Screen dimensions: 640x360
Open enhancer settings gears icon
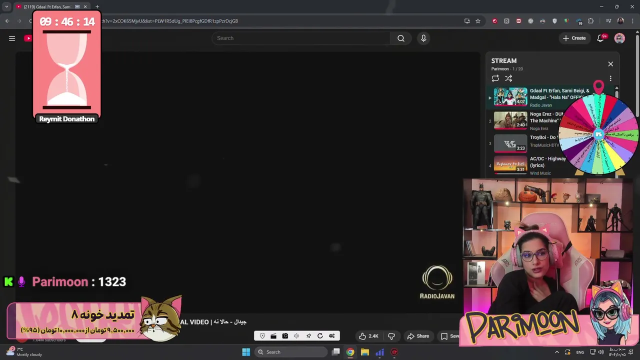click(x=331, y=336)
